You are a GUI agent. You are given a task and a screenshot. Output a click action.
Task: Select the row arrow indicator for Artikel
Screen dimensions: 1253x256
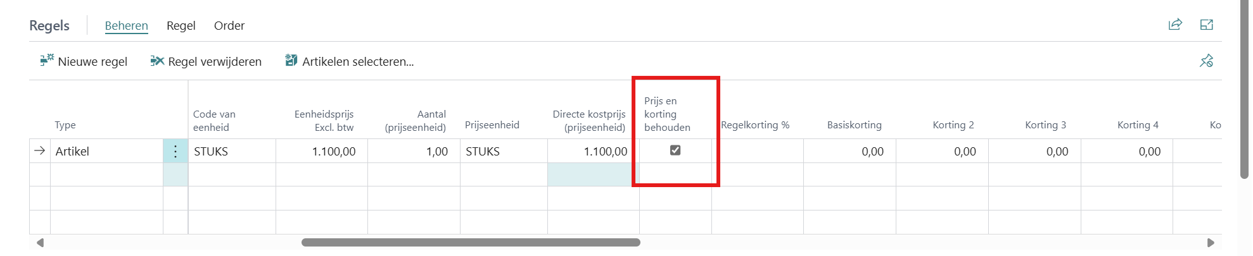[x=39, y=151]
